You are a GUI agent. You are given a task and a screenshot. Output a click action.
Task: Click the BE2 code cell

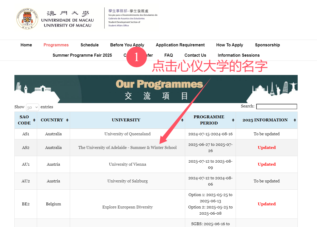tap(26, 204)
